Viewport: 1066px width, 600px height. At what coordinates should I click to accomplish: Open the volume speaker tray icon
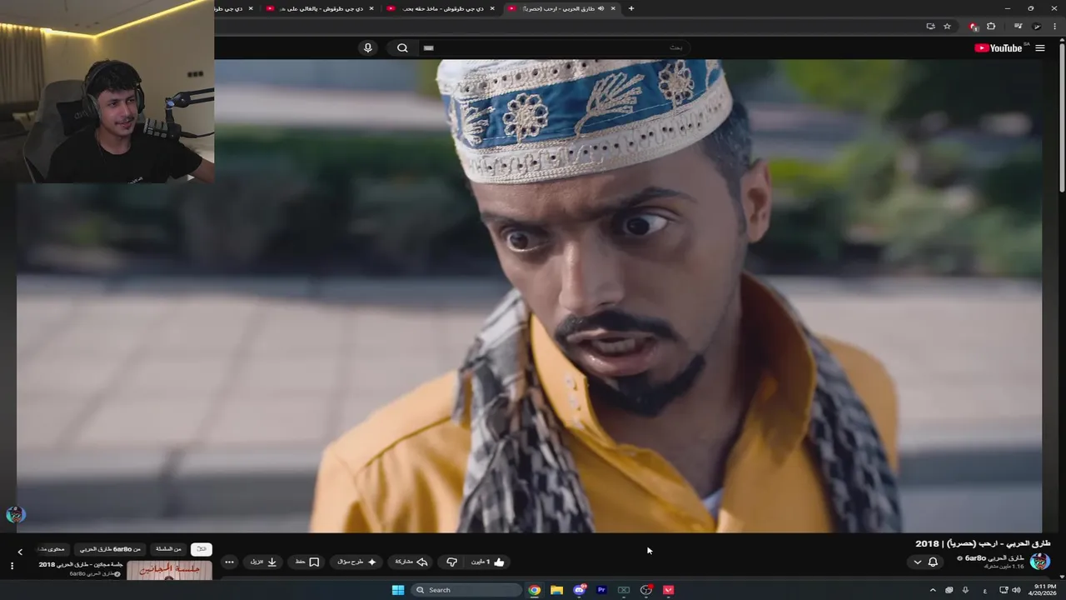coord(1016,590)
